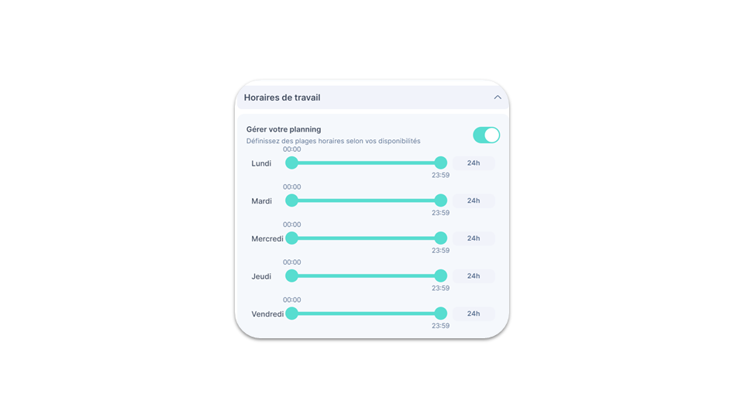744x418 pixels.
Task: Click the middle of Mercredi slider track
Action: coord(367,238)
